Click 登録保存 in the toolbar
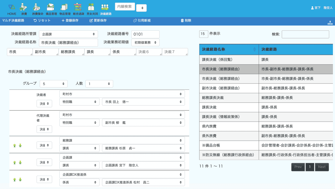Viewport: 335px width, 189px height. pyautogui.click(x=70, y=20)
